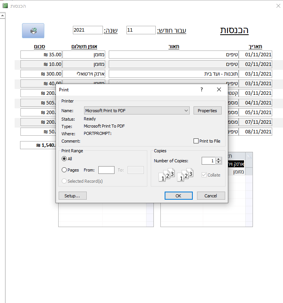Click amount cell ₪ 10.00

[x=41, y=64]
